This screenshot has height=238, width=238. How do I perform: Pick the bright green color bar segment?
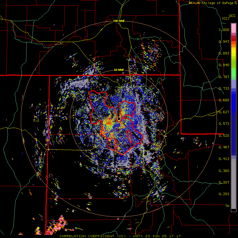point(234,72)
